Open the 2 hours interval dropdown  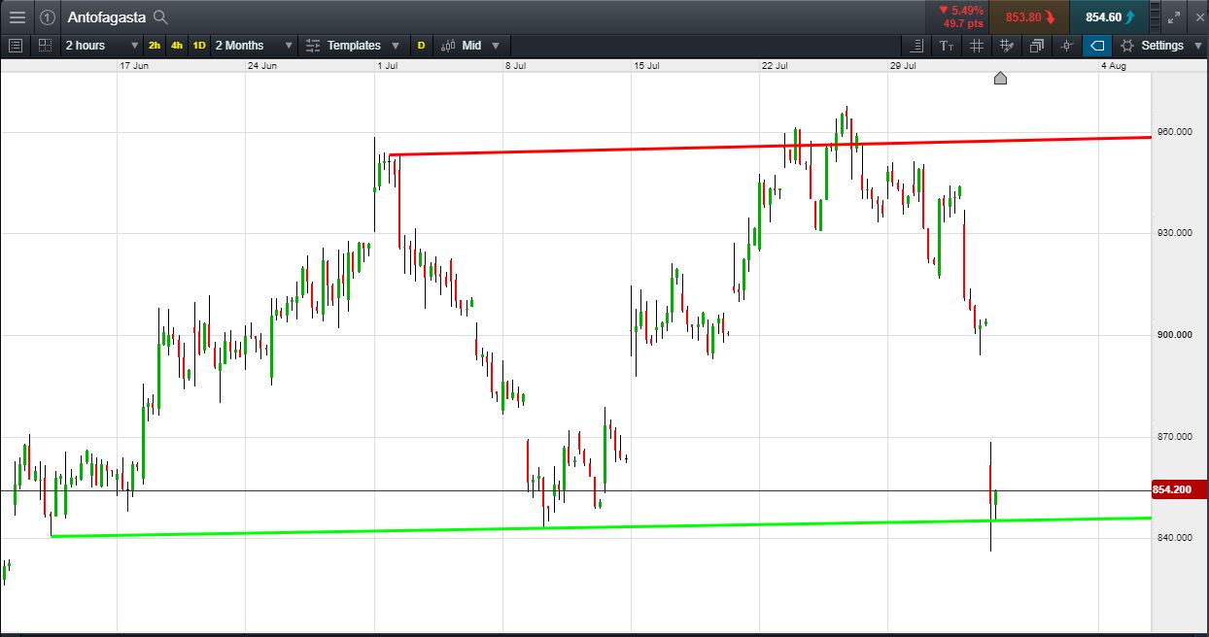pyautogui.click(x=101, y=45)
